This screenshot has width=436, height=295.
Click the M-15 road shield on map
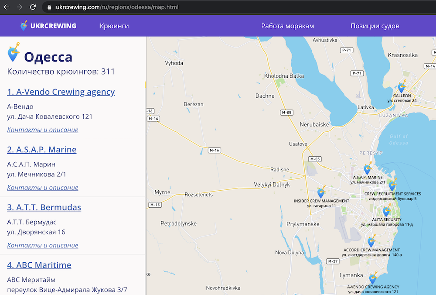(155, 205)
